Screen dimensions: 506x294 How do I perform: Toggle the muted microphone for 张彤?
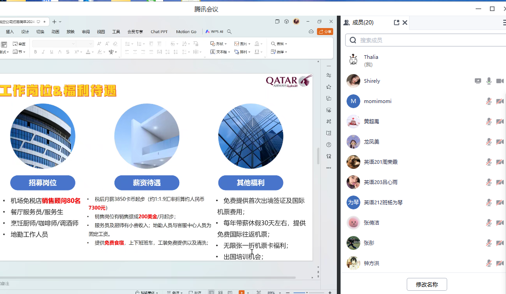pyautogui.click(x=489, y=243)
